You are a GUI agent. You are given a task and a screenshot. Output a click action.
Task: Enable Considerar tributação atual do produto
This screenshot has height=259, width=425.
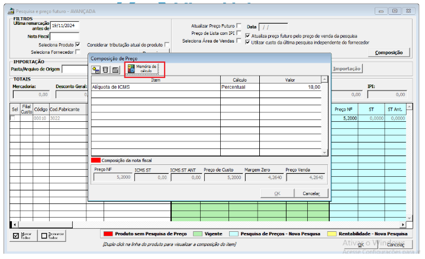point(167,44)
